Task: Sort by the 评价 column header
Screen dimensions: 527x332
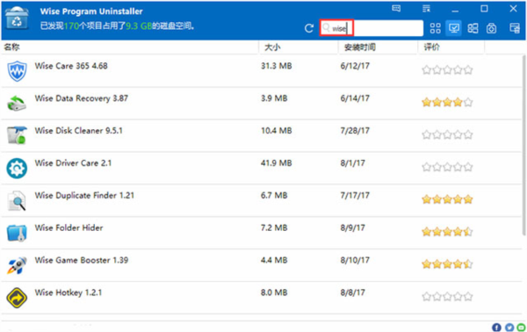Action: pos(431,47)
